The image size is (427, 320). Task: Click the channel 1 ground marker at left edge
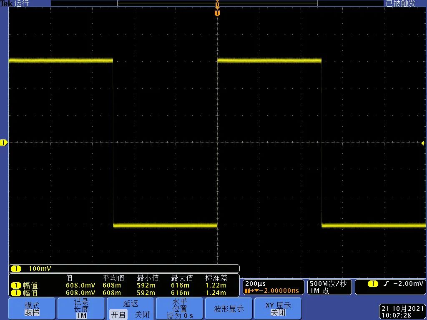point(4,143)
